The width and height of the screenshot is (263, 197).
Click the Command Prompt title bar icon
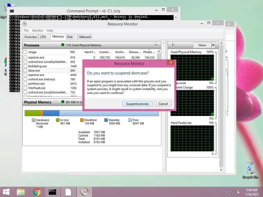pos(12,11)
